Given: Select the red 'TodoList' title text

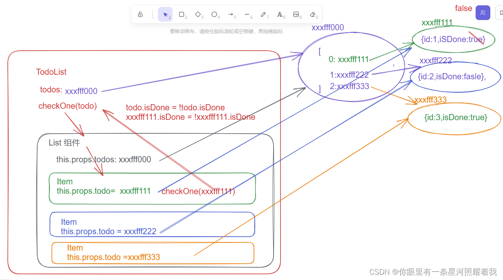Looking at the screenshot, I should coord(51,72).
